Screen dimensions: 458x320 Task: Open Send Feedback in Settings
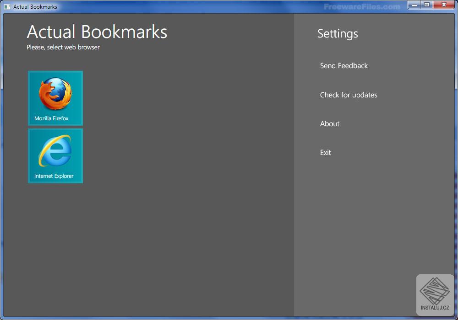(x=344, y=65)
